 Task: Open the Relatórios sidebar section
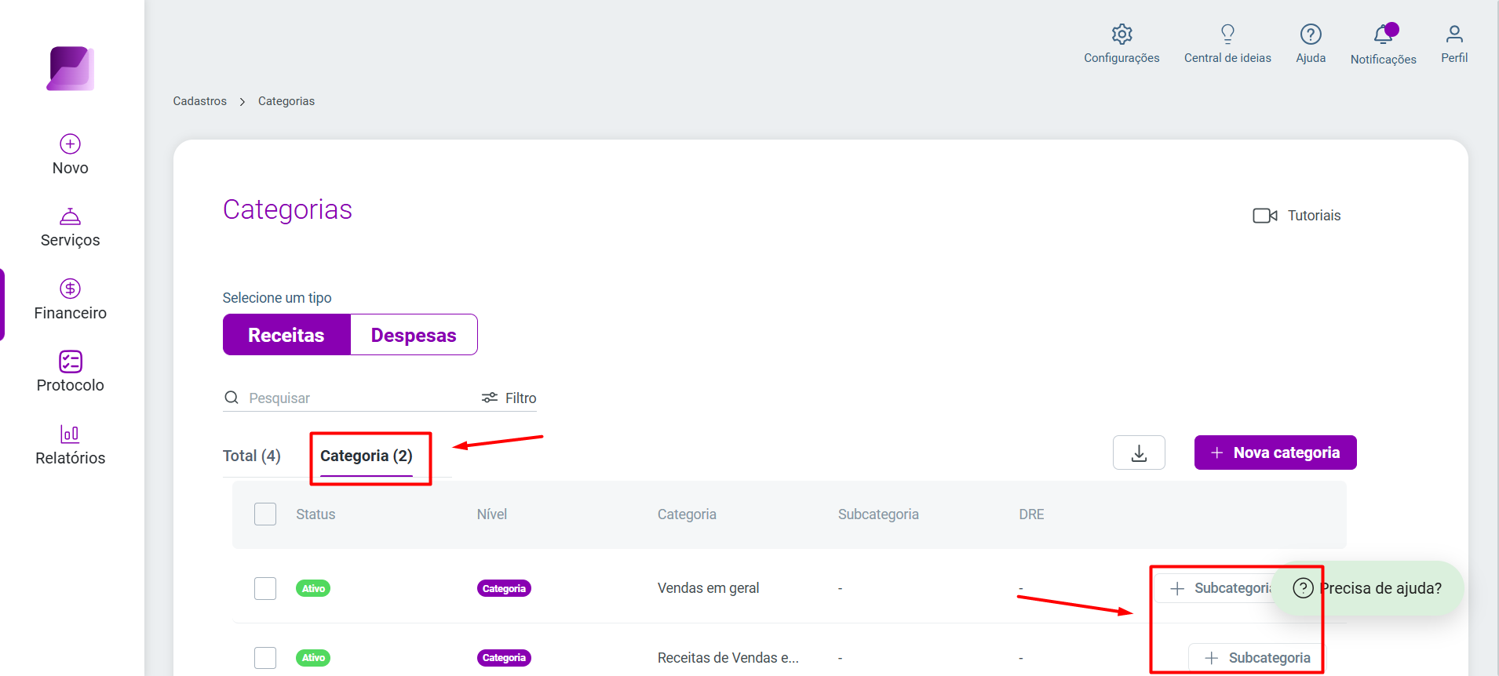pyautogui.click(x=71, y=445)
